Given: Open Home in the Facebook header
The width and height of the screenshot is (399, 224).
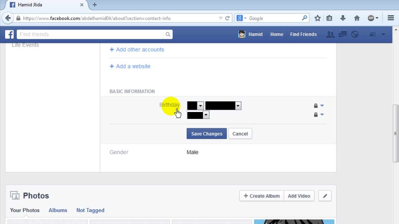Looking at the screenshot, I should pos(277,34).
